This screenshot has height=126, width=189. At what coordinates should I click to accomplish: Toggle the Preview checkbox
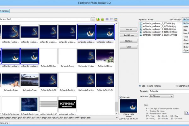pyautogui.click(x=120, y=97)
